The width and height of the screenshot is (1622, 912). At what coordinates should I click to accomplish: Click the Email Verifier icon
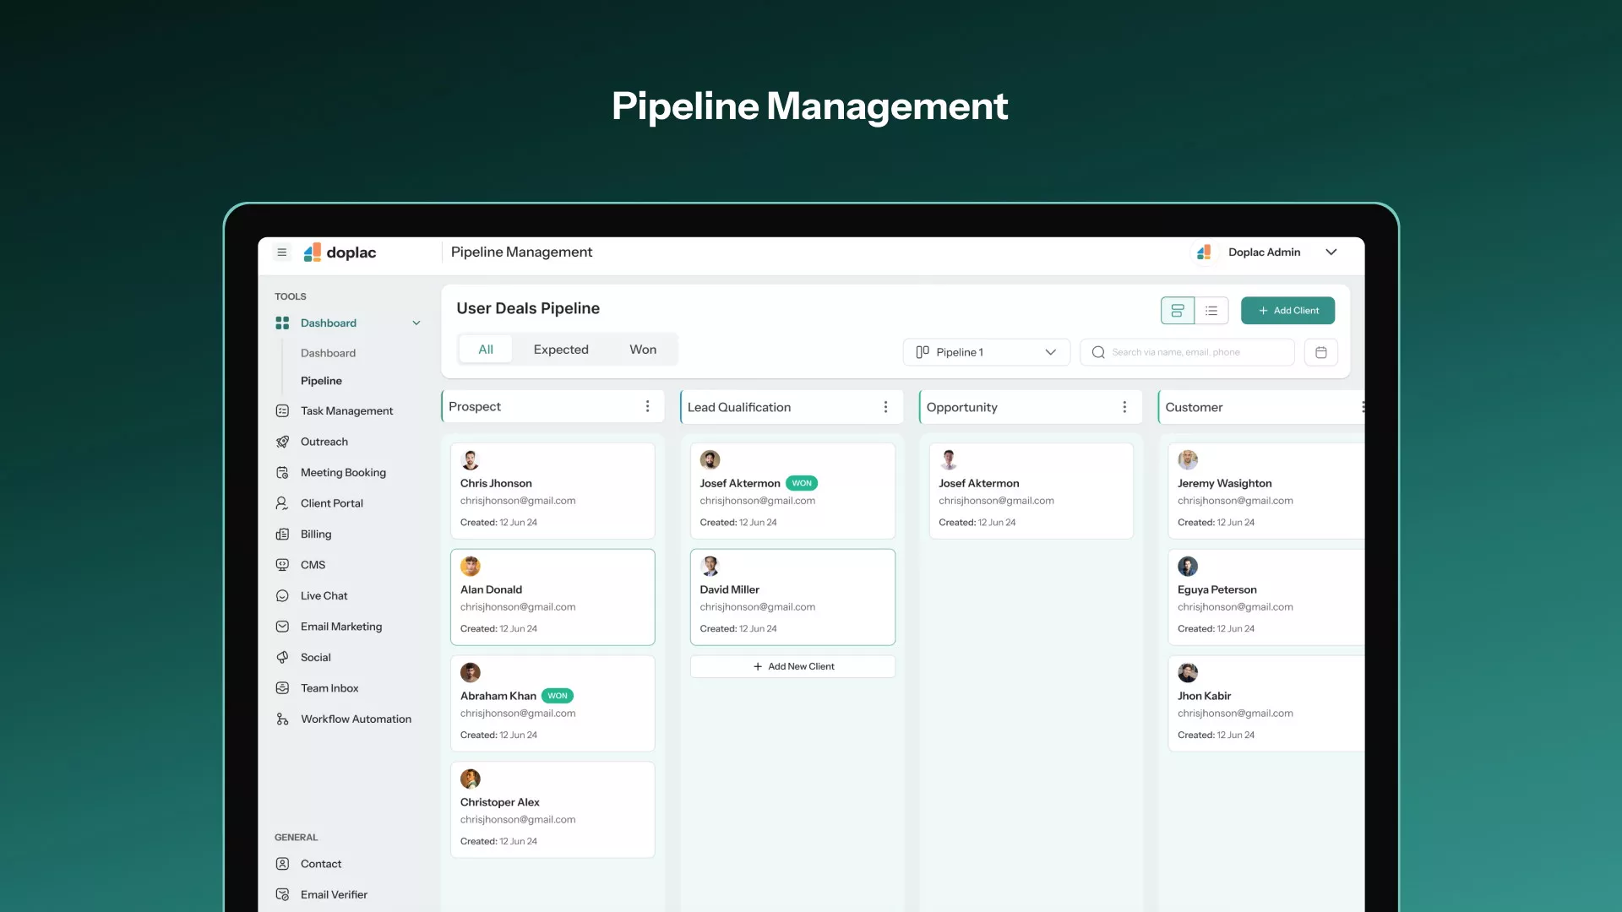[x=282, y=894]
